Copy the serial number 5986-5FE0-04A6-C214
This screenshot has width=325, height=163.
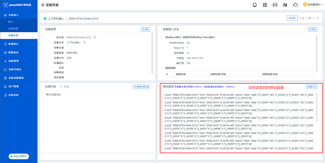[95, 37]
